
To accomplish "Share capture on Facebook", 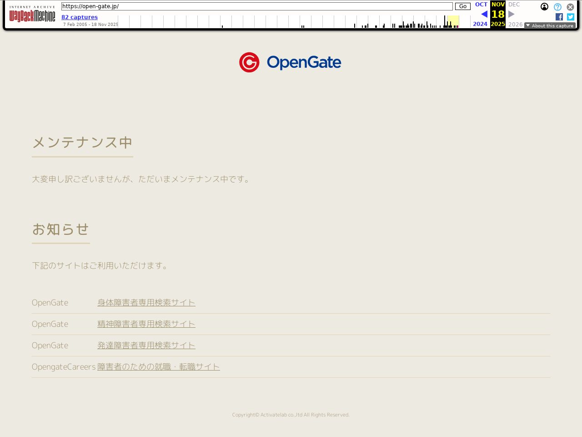I will coord(559,17).
